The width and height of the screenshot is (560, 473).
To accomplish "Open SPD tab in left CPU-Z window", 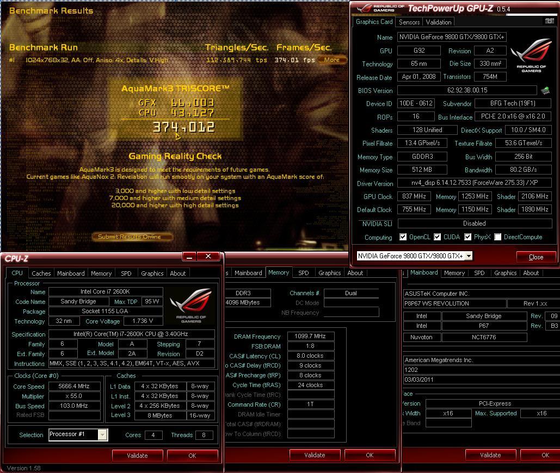I will [x=126, y=273].
